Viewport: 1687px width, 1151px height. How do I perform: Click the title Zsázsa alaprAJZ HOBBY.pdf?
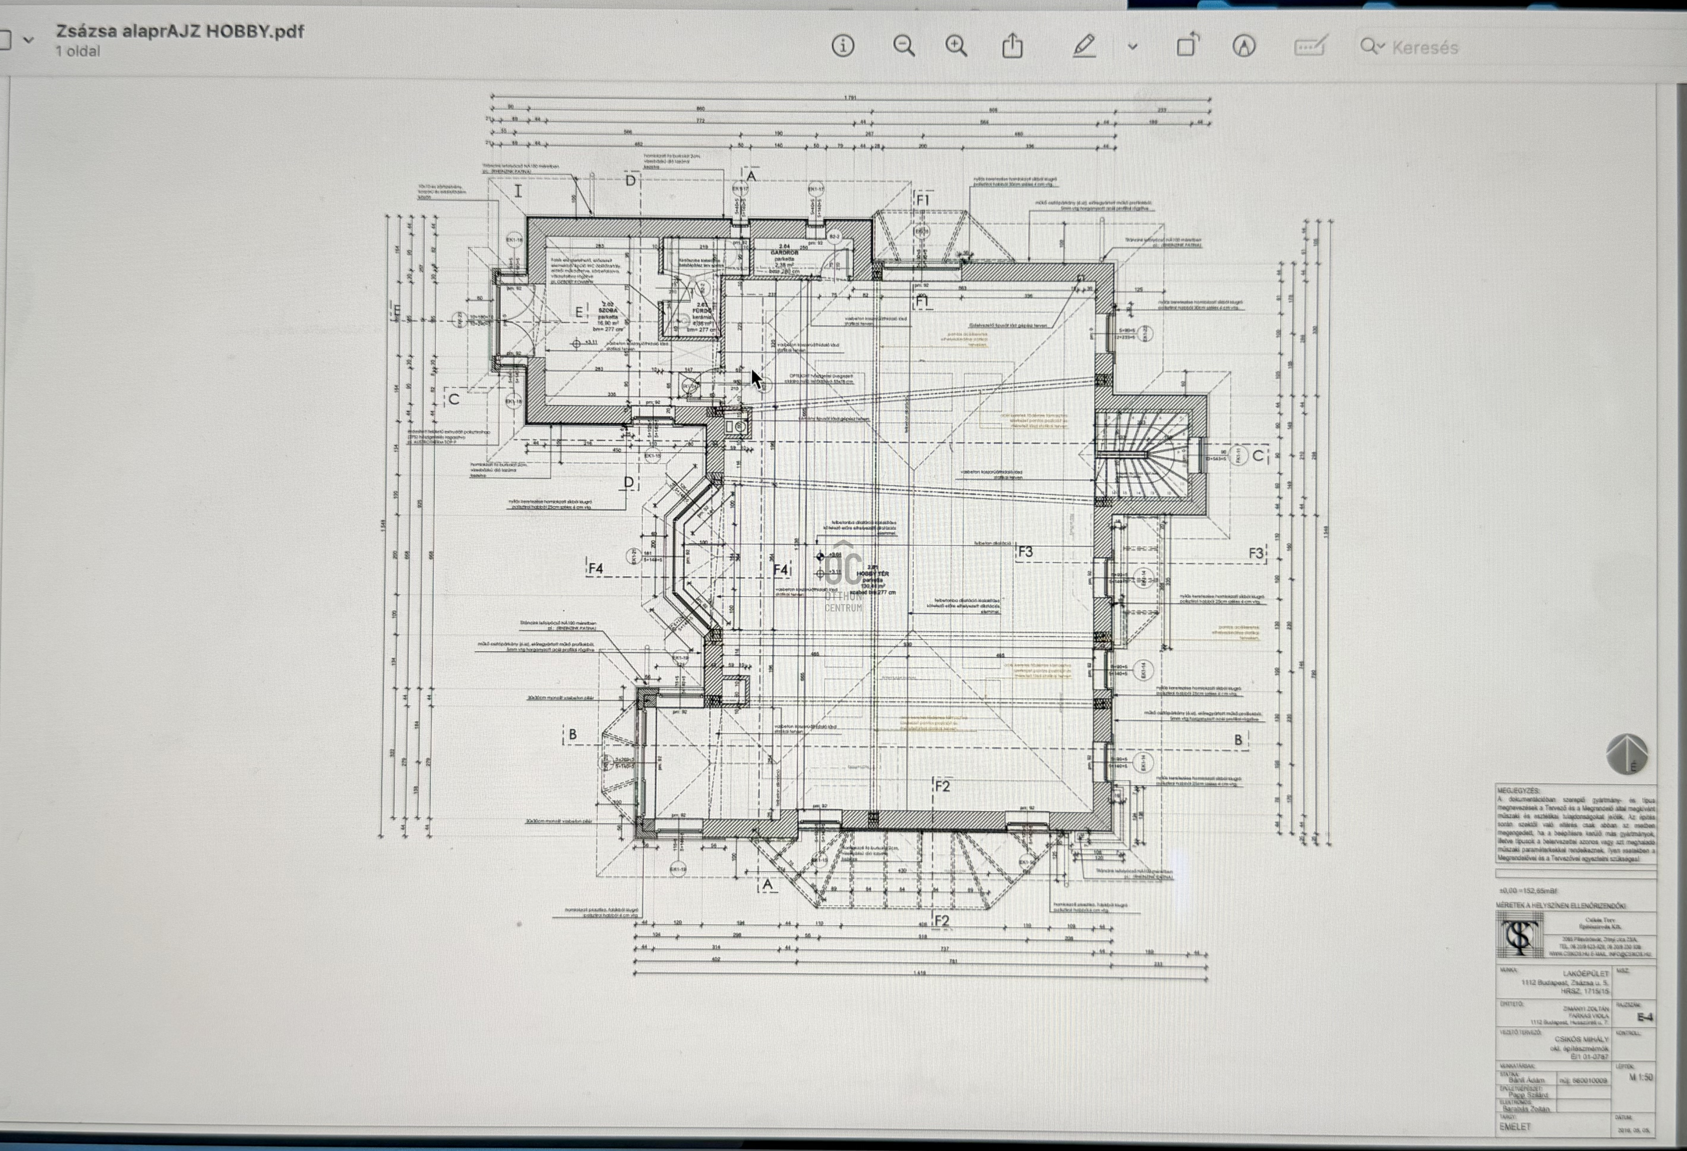coord(180,31)
